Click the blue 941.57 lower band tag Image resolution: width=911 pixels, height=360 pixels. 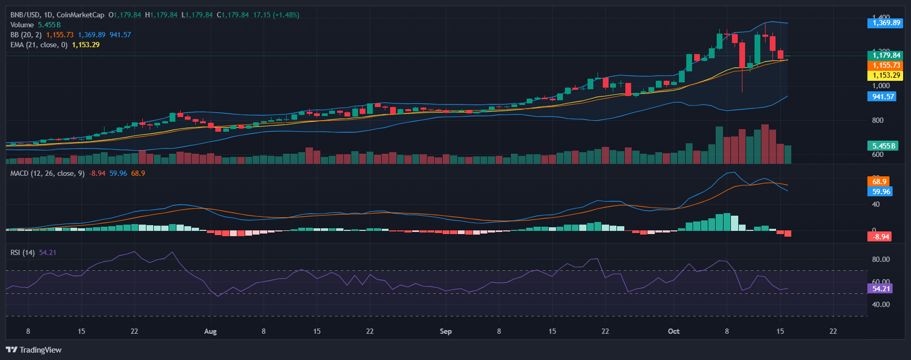coord(883,97)
